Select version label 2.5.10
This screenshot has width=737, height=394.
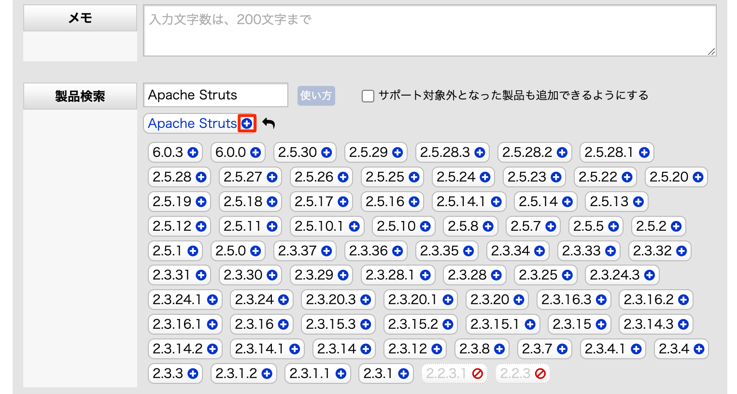[396, 226]
